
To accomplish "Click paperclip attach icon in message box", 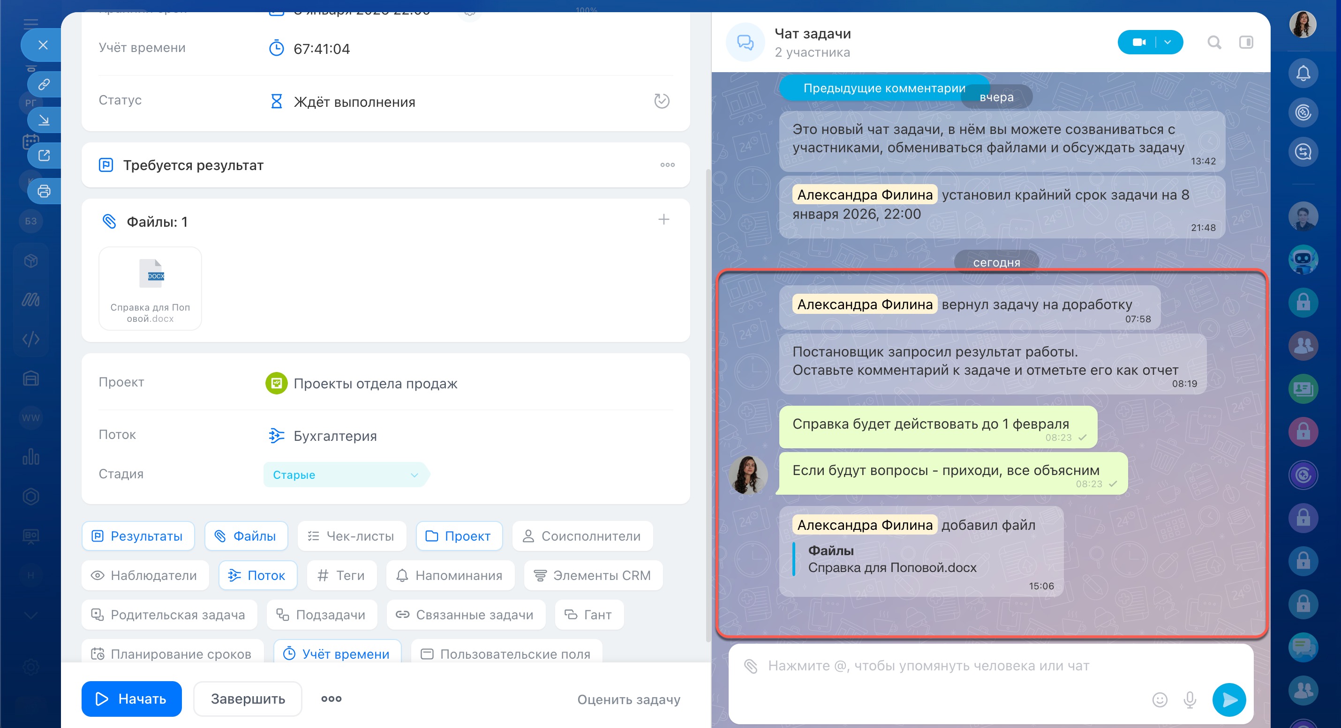I will click(751, 666).
